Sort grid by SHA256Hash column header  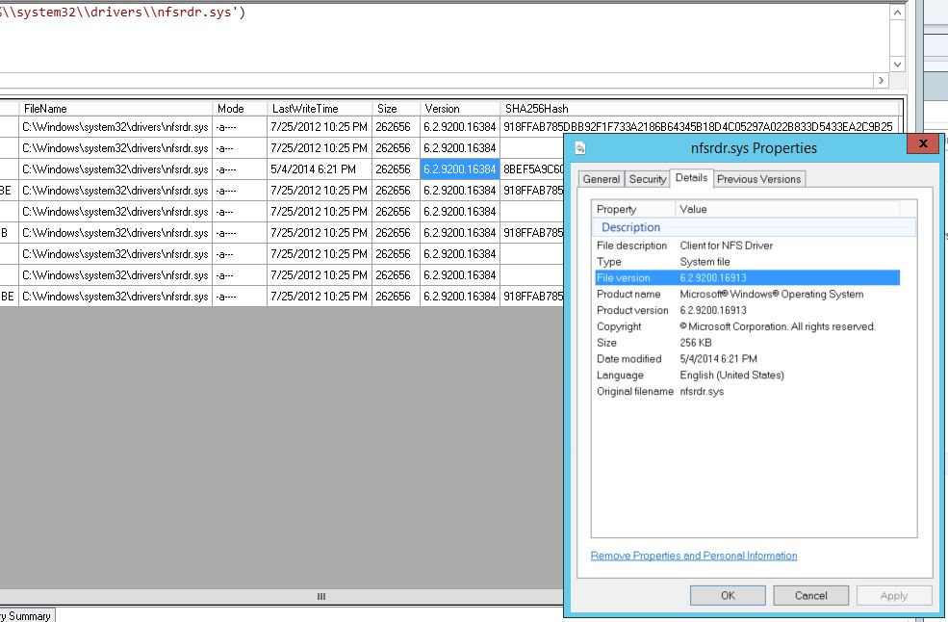(x=702, y=108)
